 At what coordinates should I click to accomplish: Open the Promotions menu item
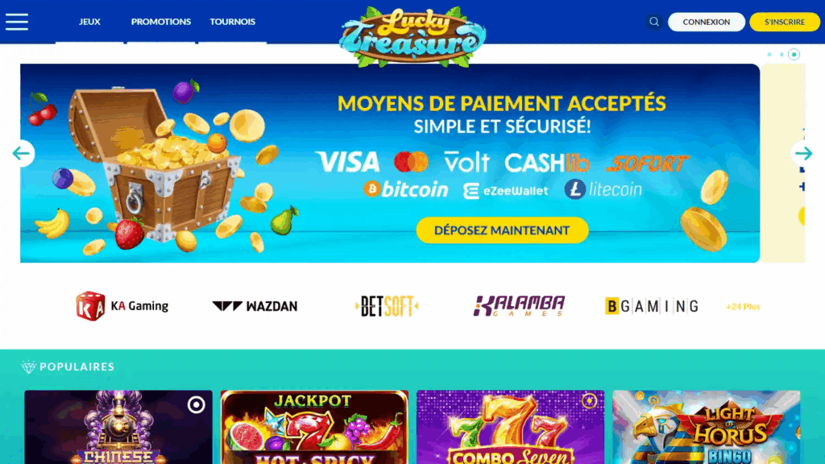[x=161, y=22]
